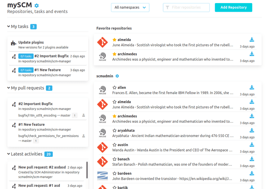The image size is (275, 189).
Task: Collapse the My tasks section
Action: (x=9, y=27)
